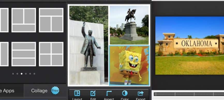Pick the three horizontal rows layout
224x100 pixels.
pyautogui.click(x=24, y=54)
